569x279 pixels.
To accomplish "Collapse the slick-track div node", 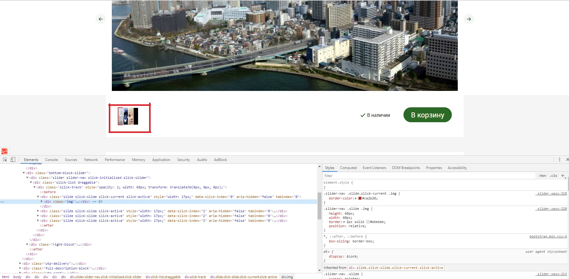I will pos(34,187).
